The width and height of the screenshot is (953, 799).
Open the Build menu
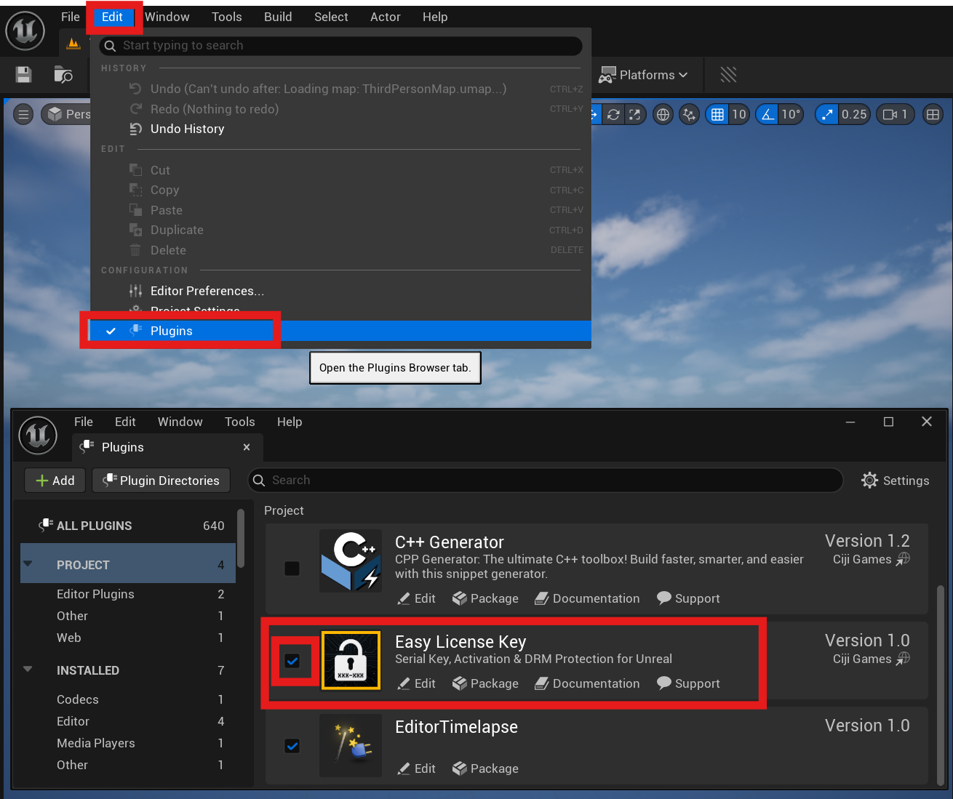pyautogui.click(x=278, y=17)
